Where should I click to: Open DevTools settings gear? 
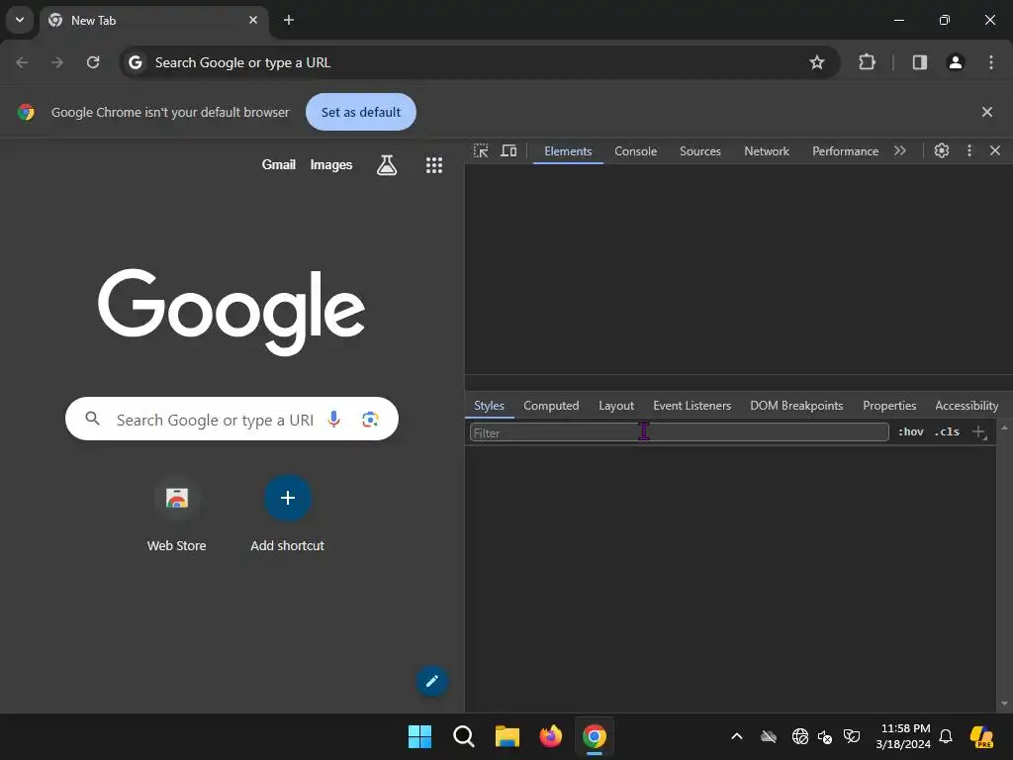point(942,150)
